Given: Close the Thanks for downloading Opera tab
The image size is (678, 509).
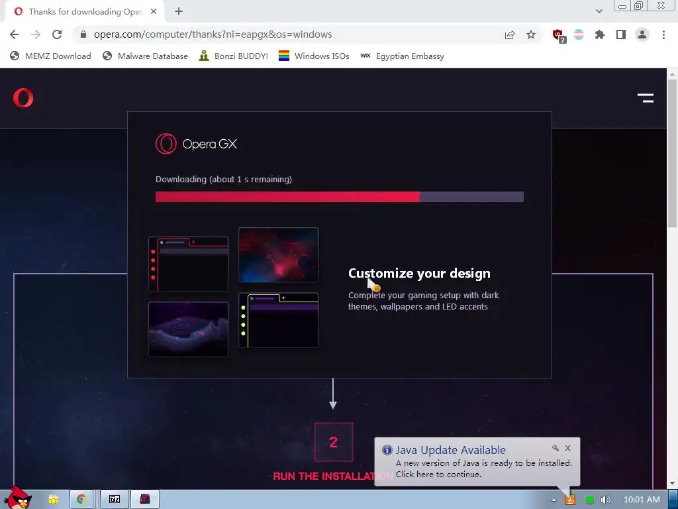Looking at the screenshot, I should (154, 11).
